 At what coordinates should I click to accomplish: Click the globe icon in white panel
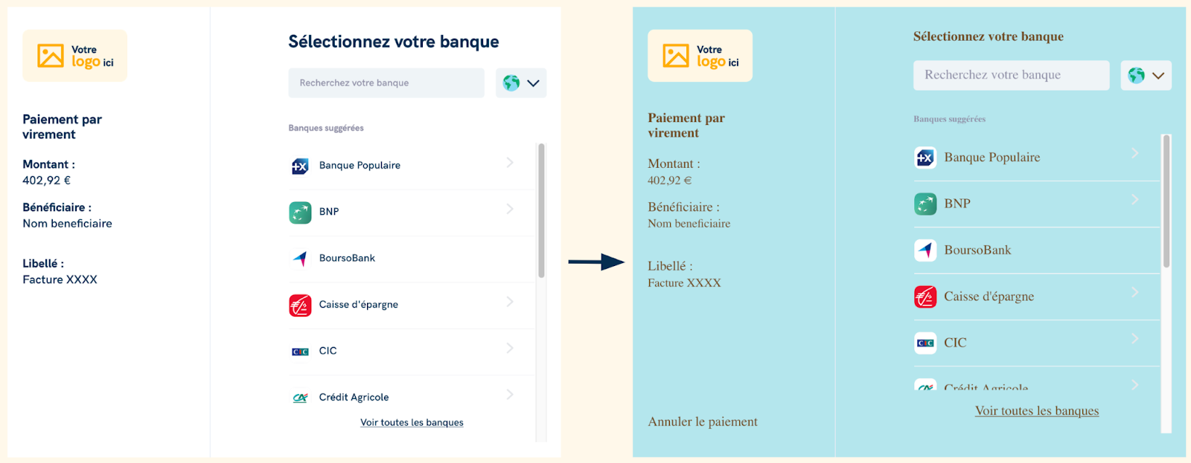511,83
